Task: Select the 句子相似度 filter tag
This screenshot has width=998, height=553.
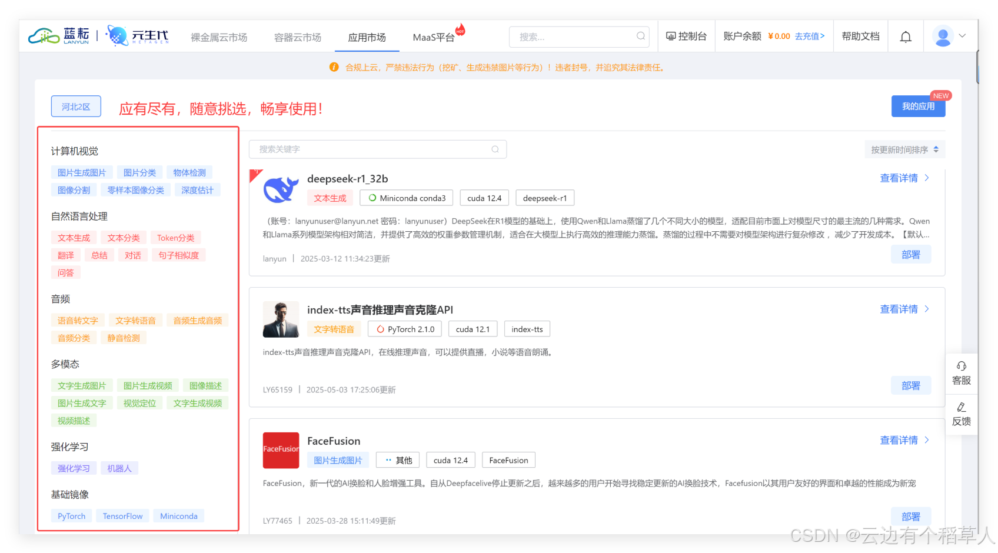Action: pos(178,255)
